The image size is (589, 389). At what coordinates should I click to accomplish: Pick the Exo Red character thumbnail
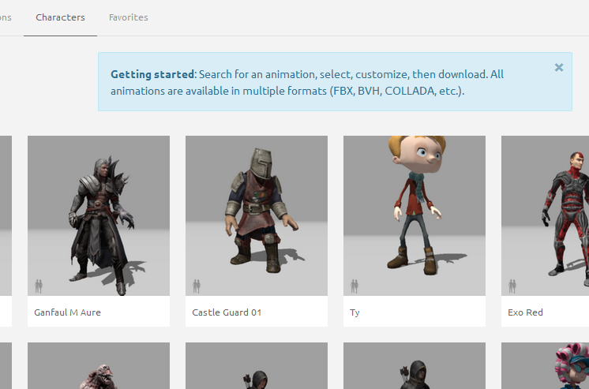pos(545,215)
